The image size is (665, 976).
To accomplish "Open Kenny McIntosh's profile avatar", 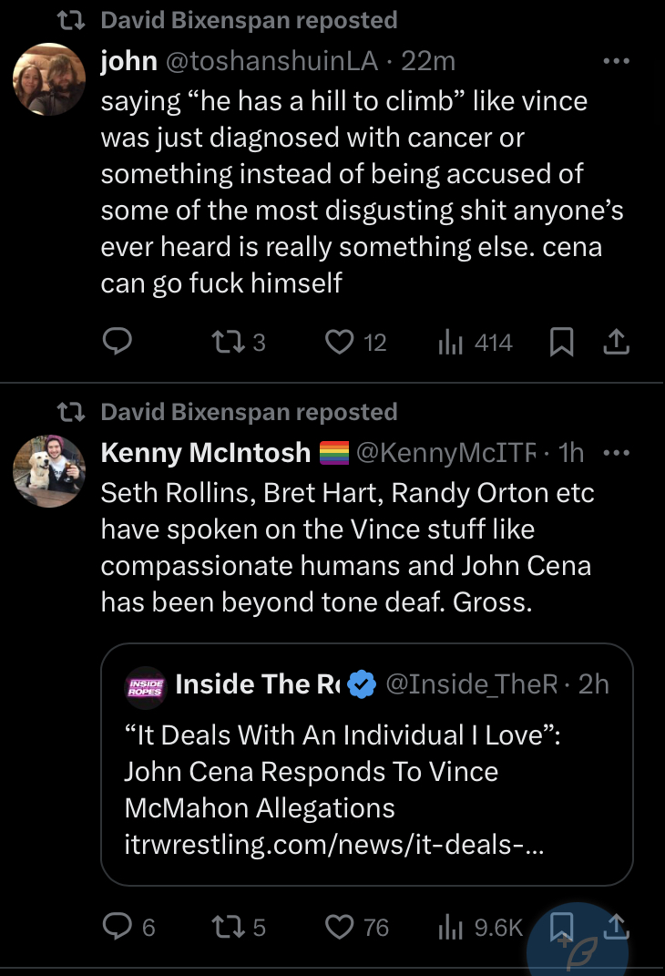I will [49, 471].
